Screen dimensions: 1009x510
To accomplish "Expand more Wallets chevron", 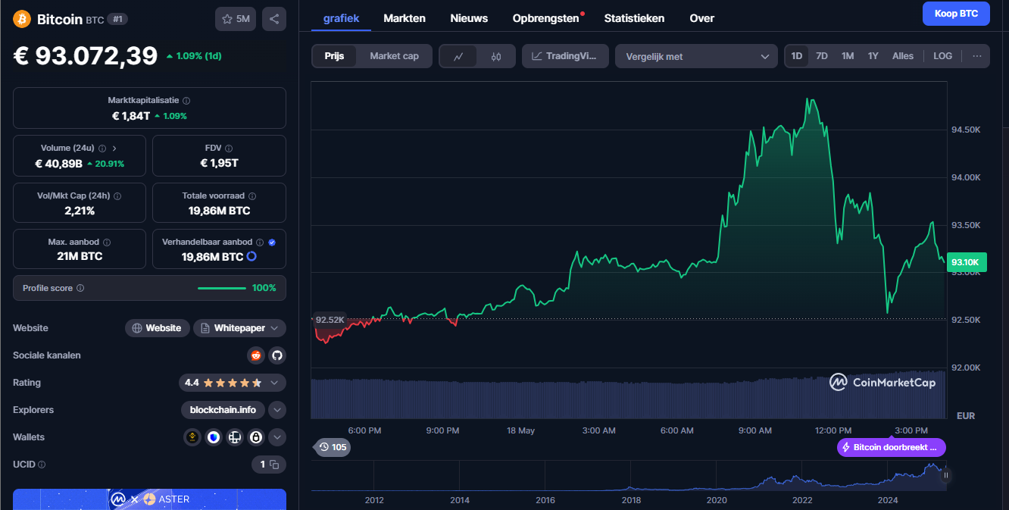I will 277,437.
